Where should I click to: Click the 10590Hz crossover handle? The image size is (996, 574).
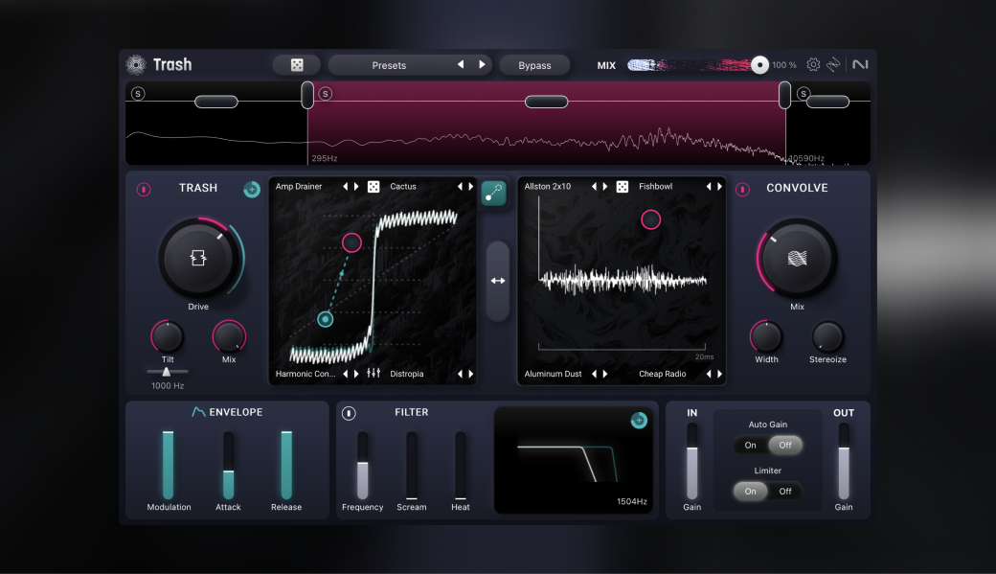click(x=785, y=95)
